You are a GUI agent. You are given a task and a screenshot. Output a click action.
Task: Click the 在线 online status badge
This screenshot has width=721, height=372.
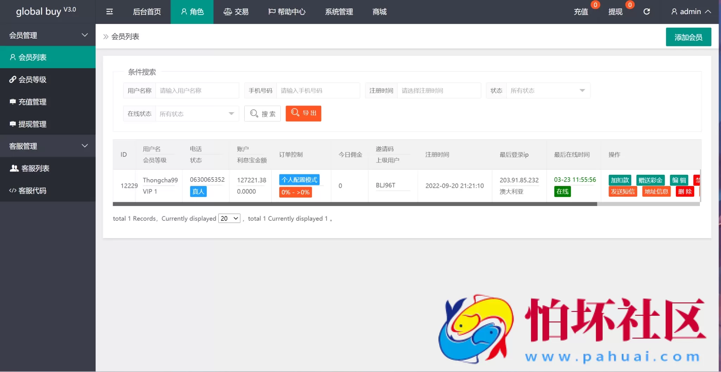562,191
